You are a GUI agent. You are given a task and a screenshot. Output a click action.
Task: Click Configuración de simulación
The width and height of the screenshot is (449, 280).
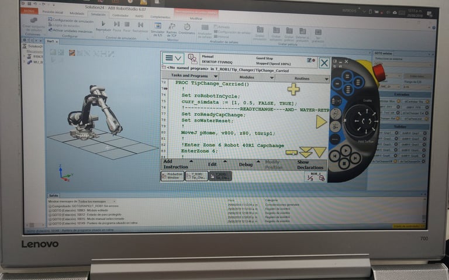point(70,20)
